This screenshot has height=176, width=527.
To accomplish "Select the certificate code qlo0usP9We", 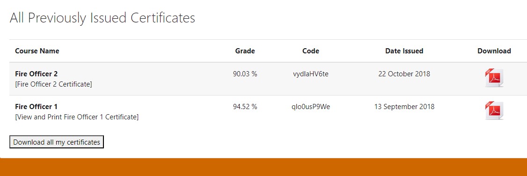I will pos(311,106).
